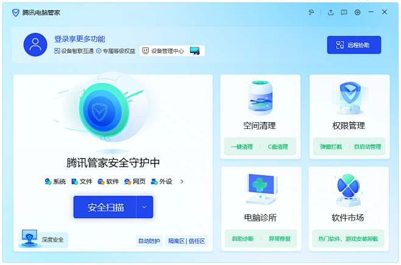Select C盘清理 option
The height and width of the screenshot is (265, 401).
tap(278, 146)
